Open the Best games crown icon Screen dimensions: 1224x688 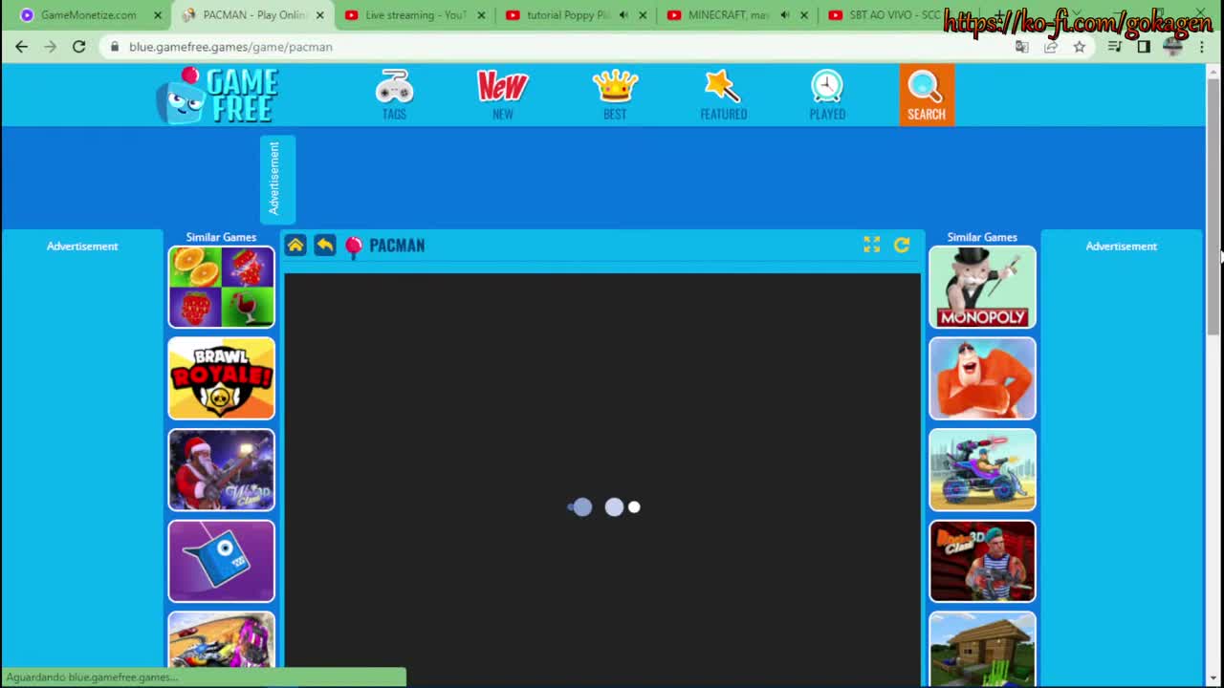tap(615, 95)
